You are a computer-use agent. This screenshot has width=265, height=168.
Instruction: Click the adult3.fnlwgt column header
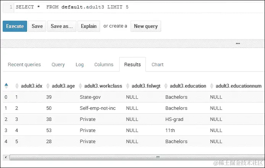[146, 86]
